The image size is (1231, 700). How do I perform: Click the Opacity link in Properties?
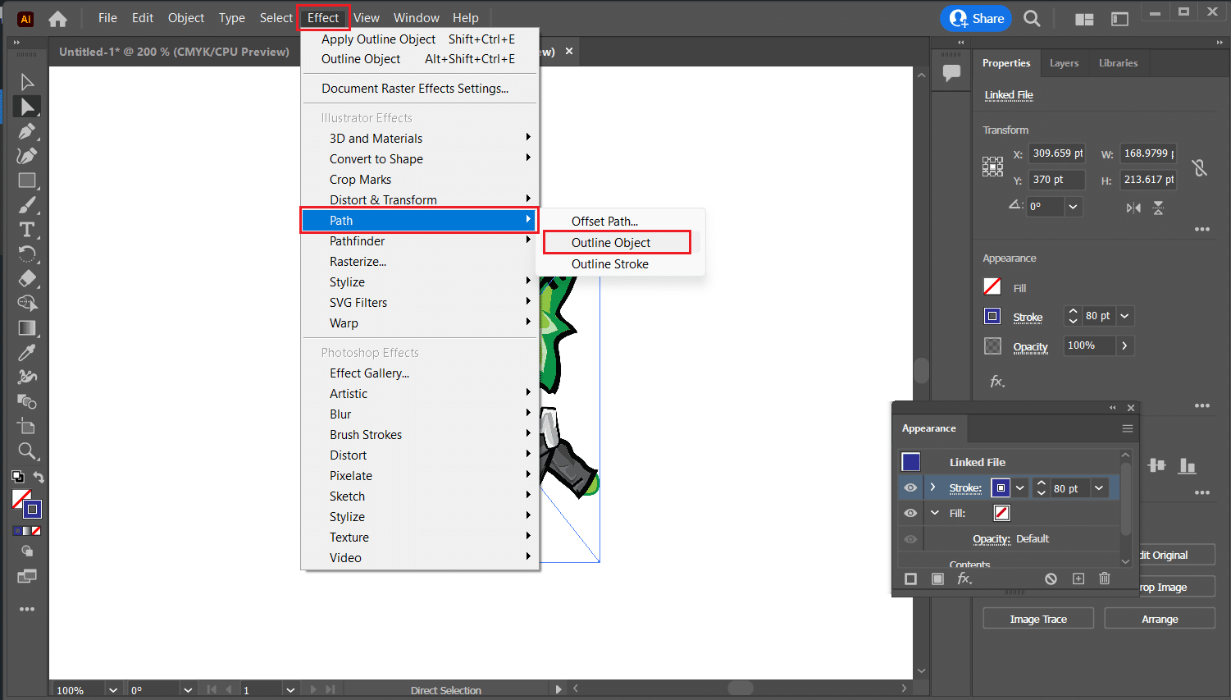1030,347
